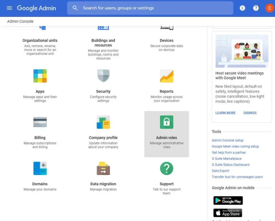Viewport: 275px width, 221px height.
Task: Click the Data migration folder icon
Action: coord(103,168)
